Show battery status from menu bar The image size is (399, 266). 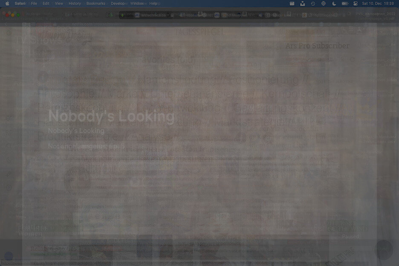[345, 3]
